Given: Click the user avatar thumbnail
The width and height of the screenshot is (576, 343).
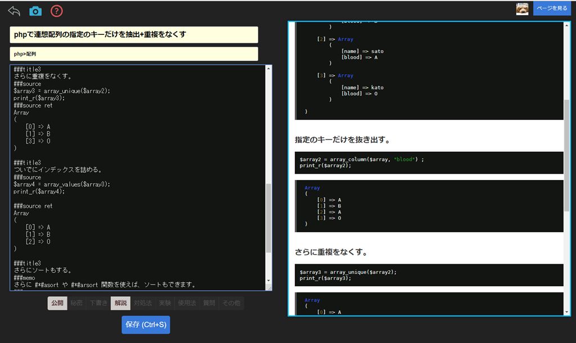Looking at the screenshot, I should point(522,8).
